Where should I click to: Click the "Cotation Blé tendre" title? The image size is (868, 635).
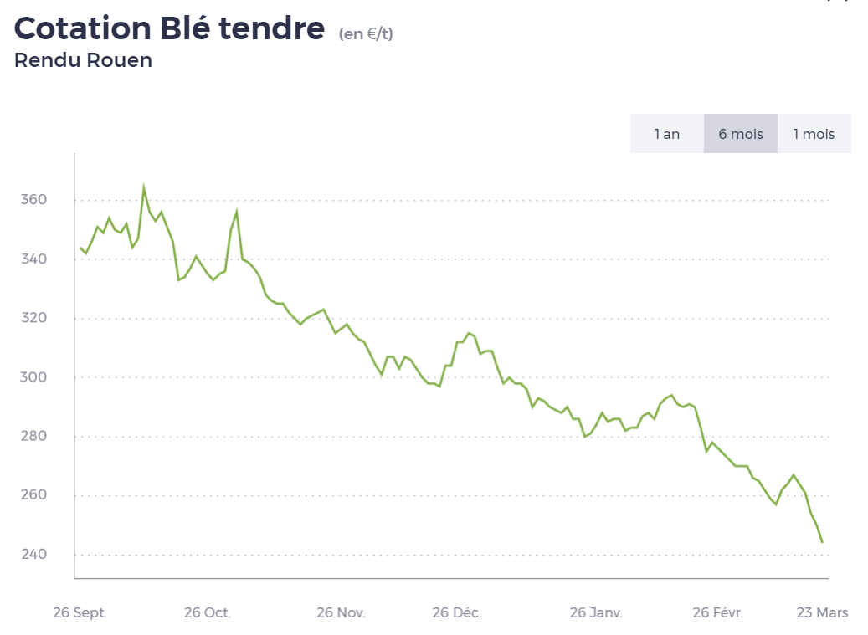pyautogui.click(x=167, y=28)
